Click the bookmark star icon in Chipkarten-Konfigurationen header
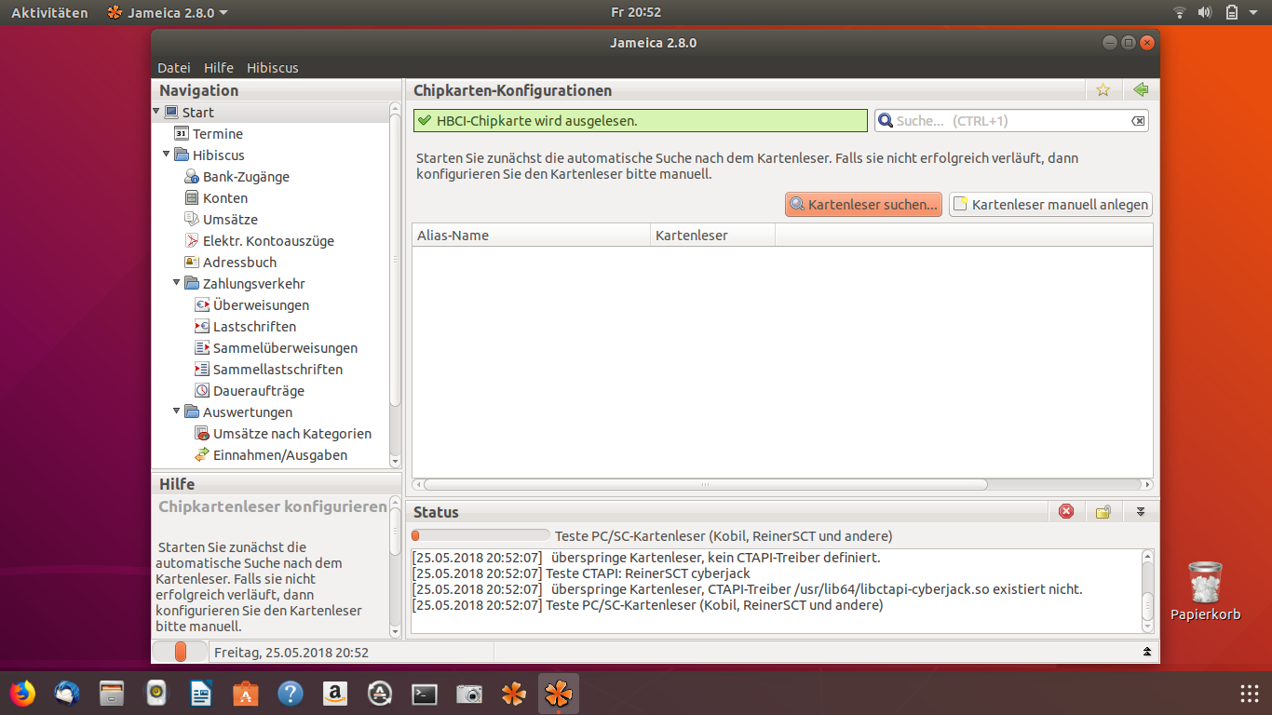 [x=1103, y=90]
